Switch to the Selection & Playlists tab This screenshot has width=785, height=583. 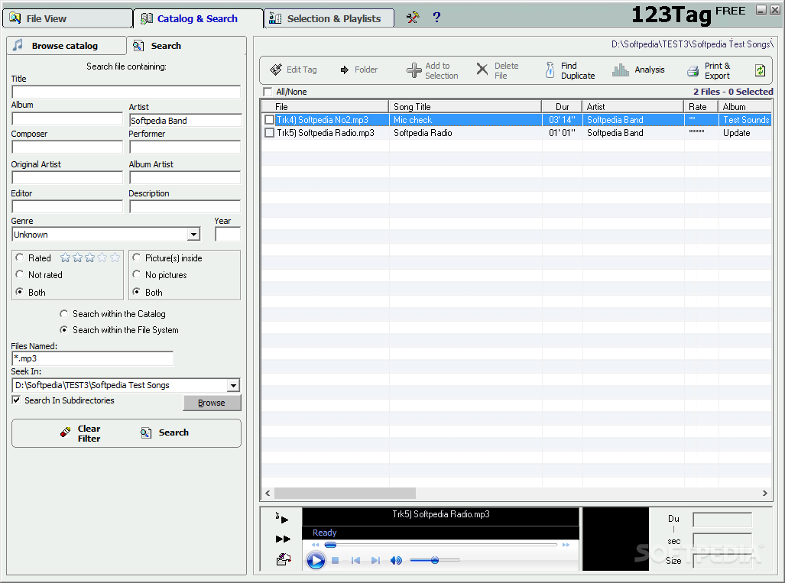tap(329, 18)
